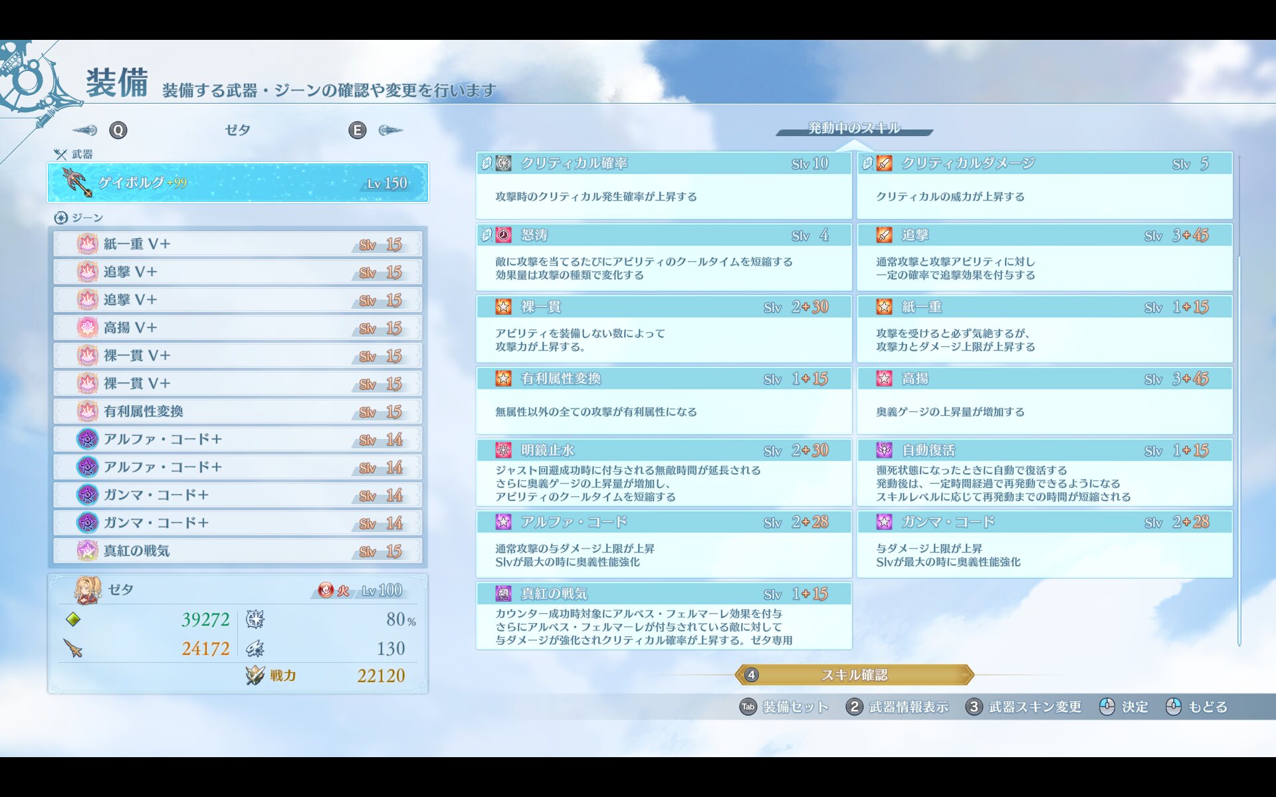Screen dimensions: 1276x797
Task: Click the 自動復活 skill icon
Action: pyautogui.click(x=884, y=450)
